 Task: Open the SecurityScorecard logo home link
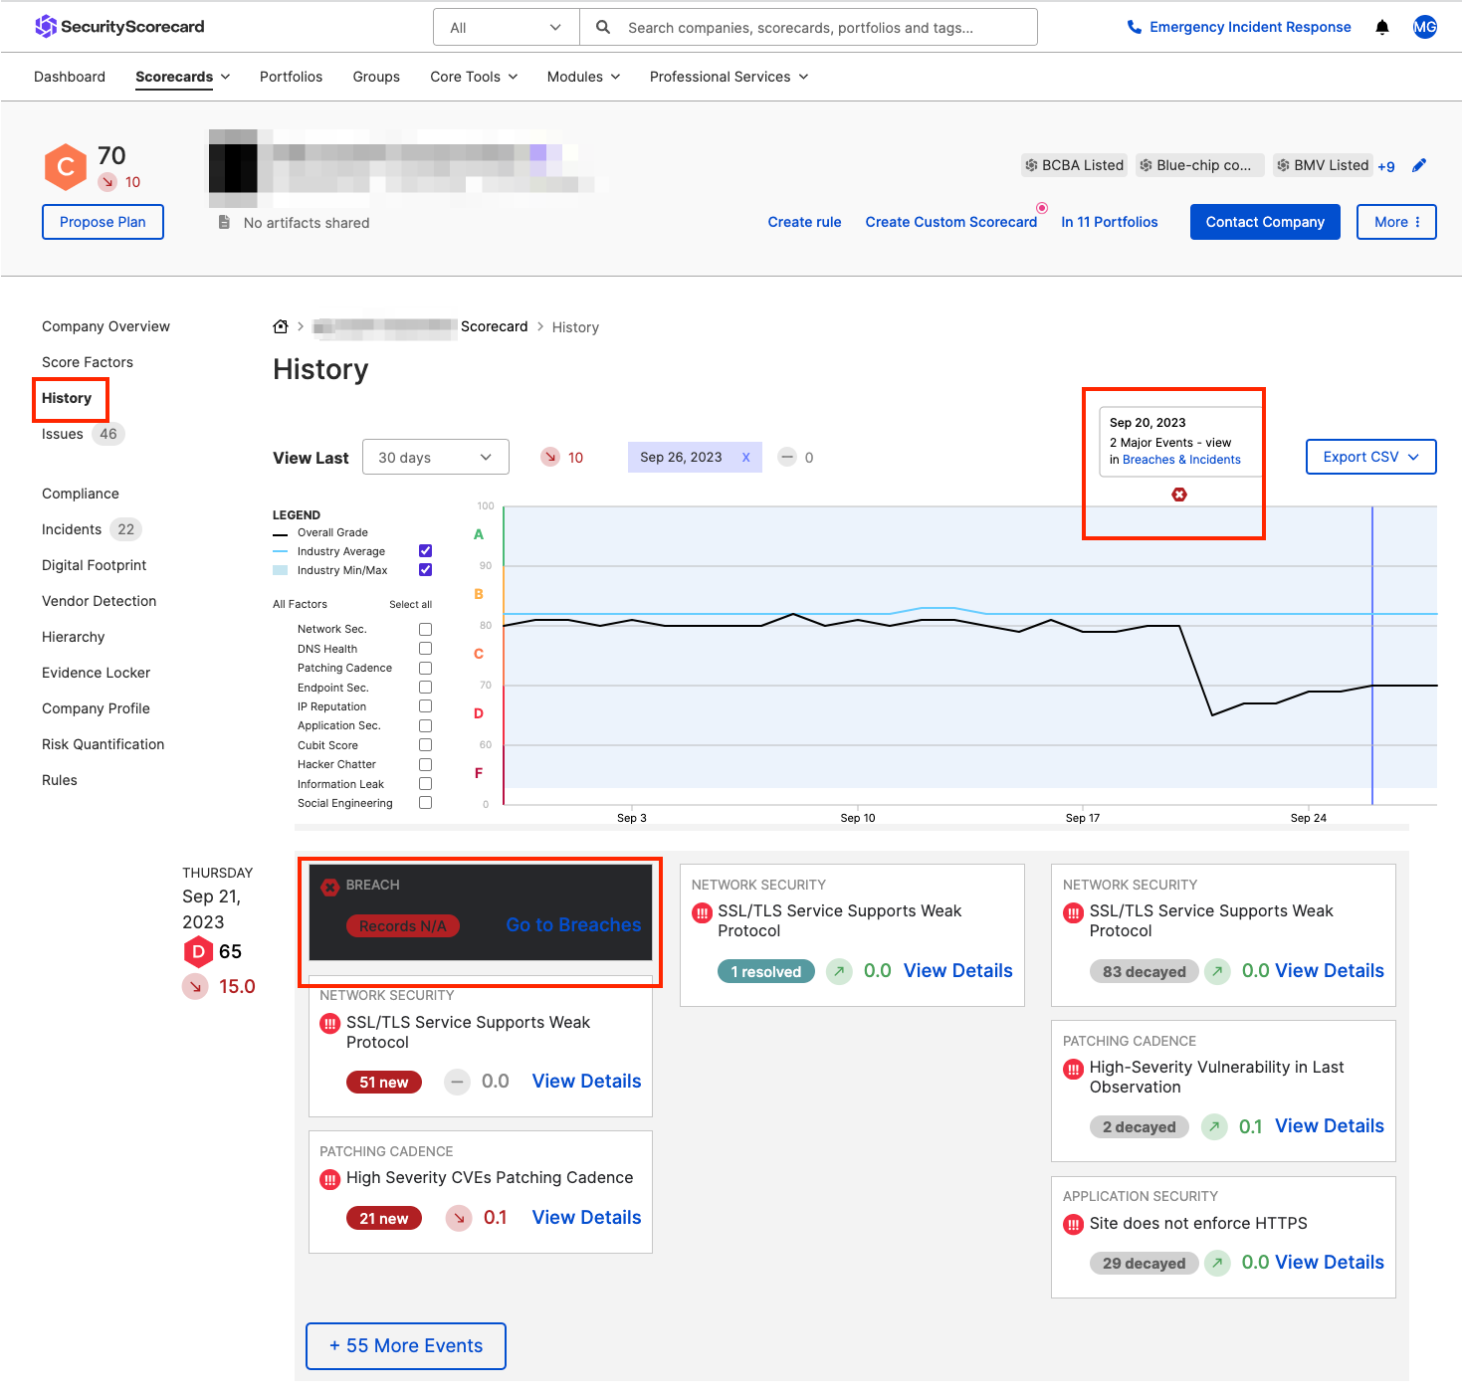119,27
